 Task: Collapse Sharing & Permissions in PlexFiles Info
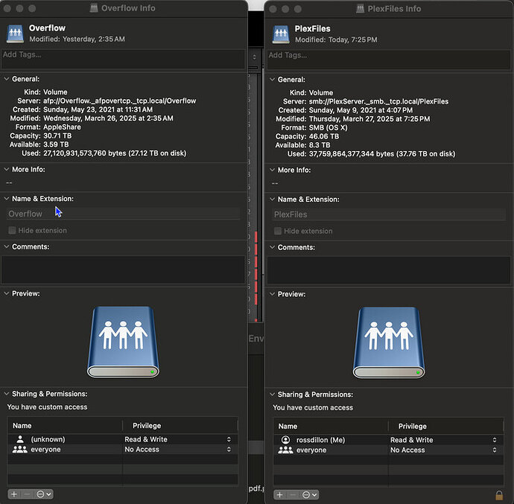272,395
